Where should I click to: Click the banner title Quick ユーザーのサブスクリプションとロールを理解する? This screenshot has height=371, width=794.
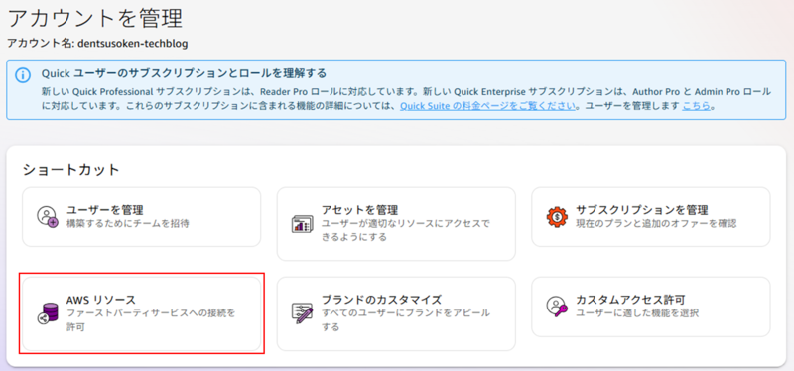[184, 73]
